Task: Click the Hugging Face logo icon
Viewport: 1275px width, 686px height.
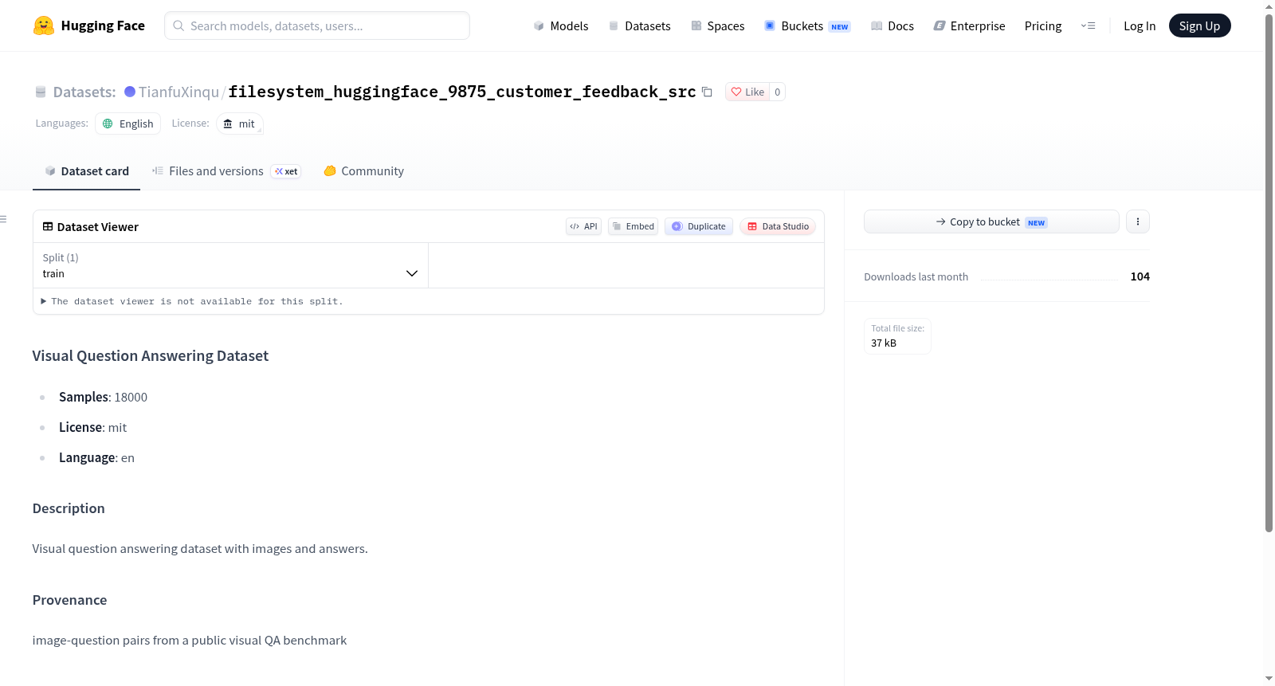Action: pos(44,25)
